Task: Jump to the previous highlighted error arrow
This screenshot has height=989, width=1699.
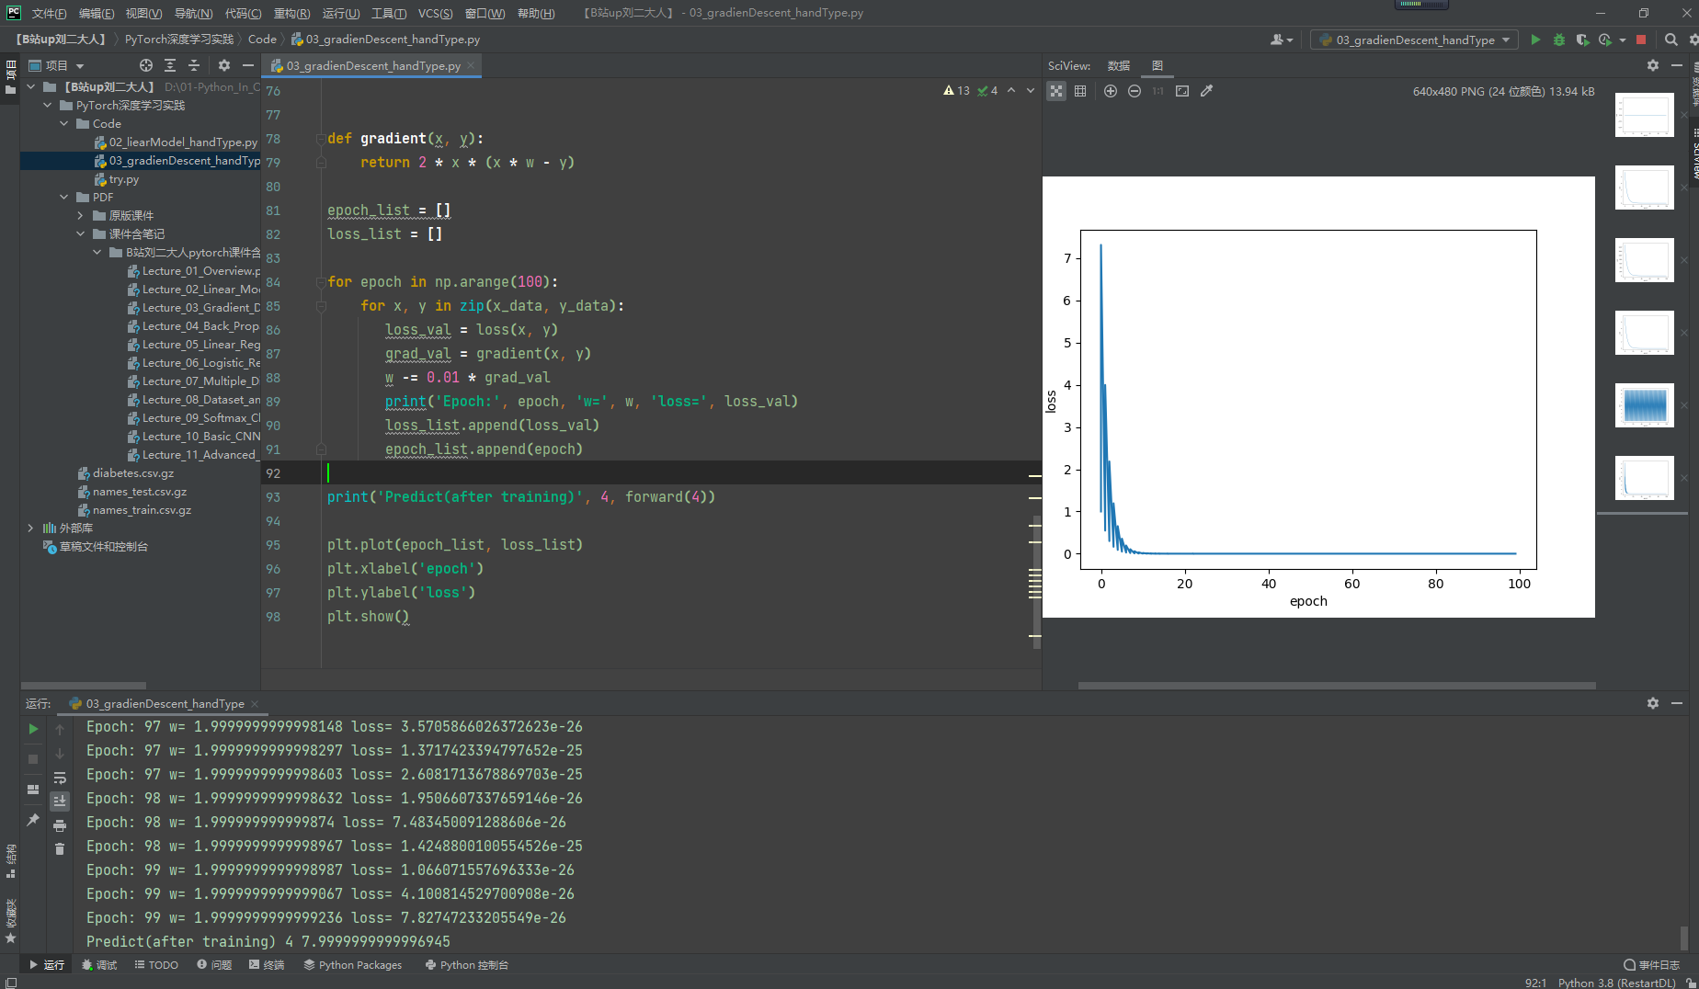Action: coord(1011,91)
